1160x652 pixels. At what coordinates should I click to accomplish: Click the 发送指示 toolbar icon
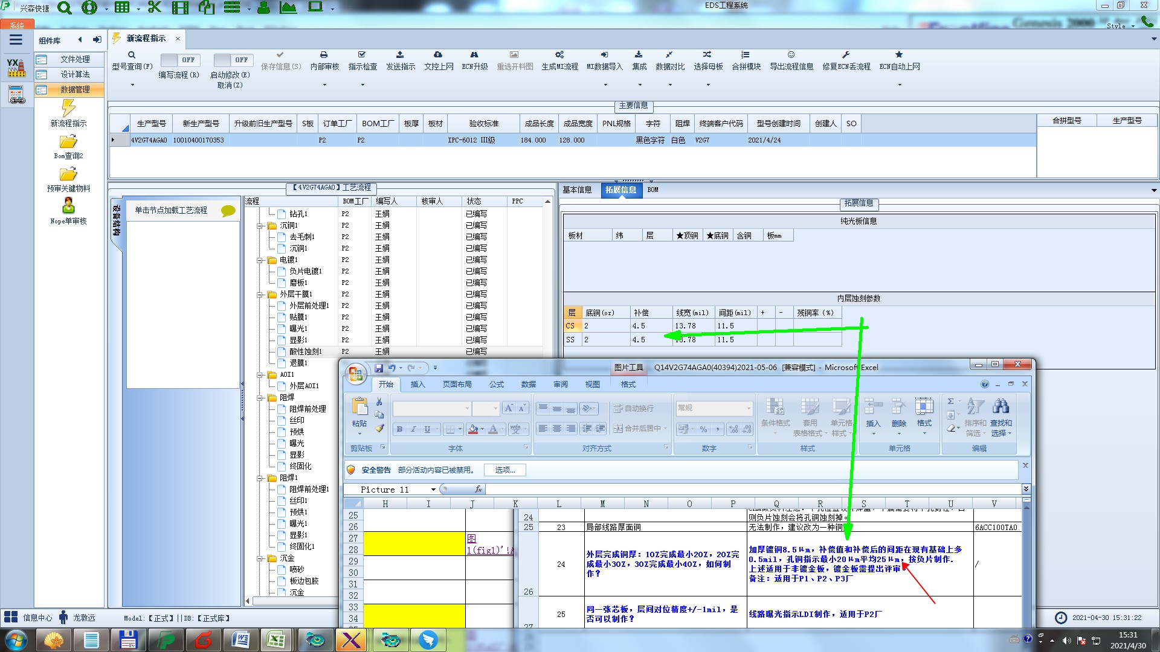point(400,55)
